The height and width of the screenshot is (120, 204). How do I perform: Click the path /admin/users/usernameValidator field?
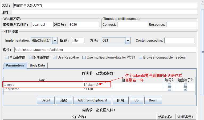[105, 50]
